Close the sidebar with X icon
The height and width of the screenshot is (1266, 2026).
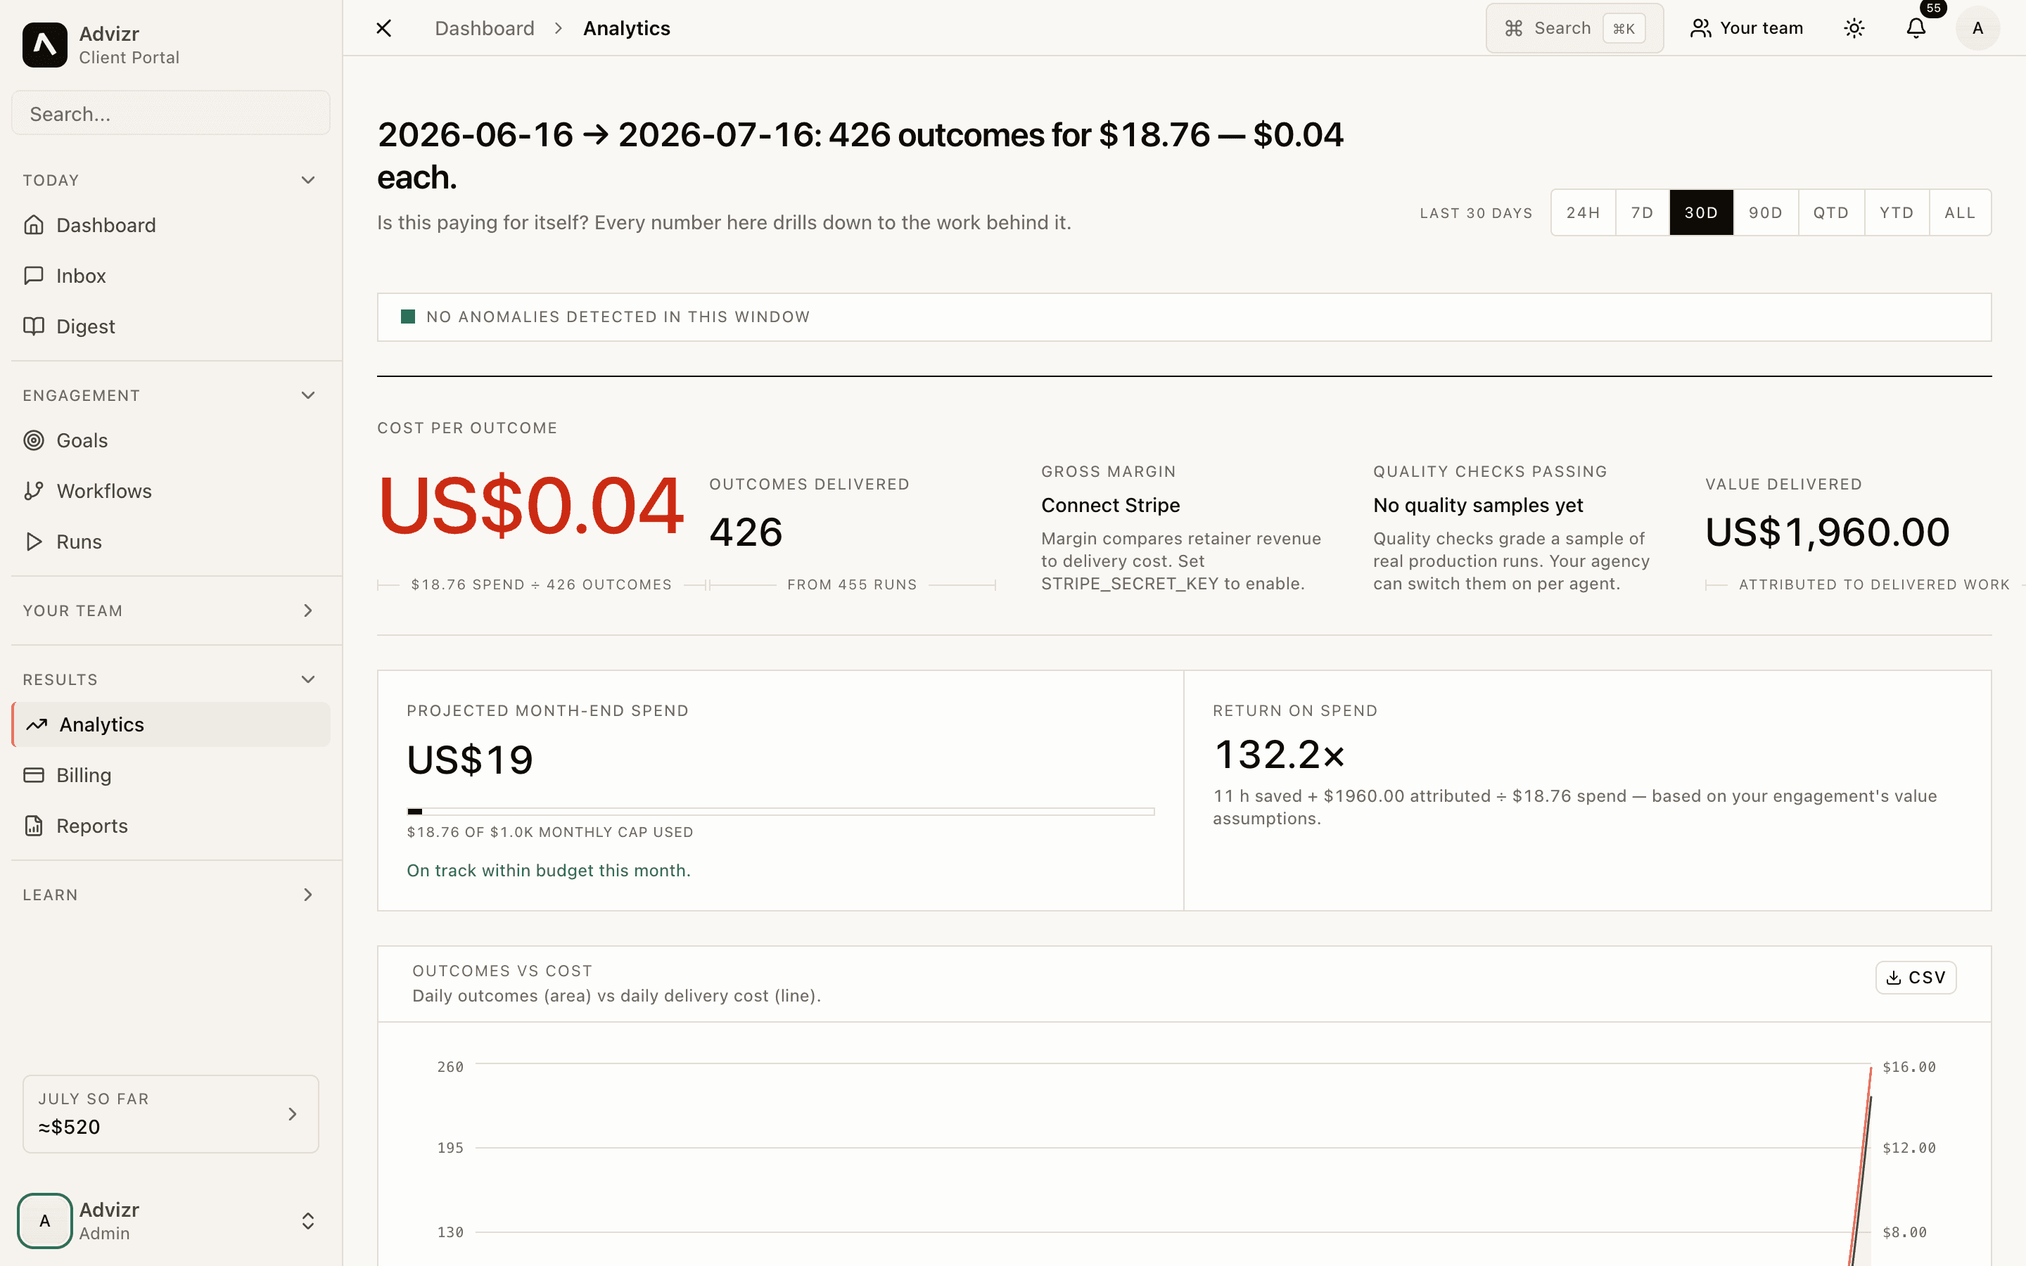[383, 28]
